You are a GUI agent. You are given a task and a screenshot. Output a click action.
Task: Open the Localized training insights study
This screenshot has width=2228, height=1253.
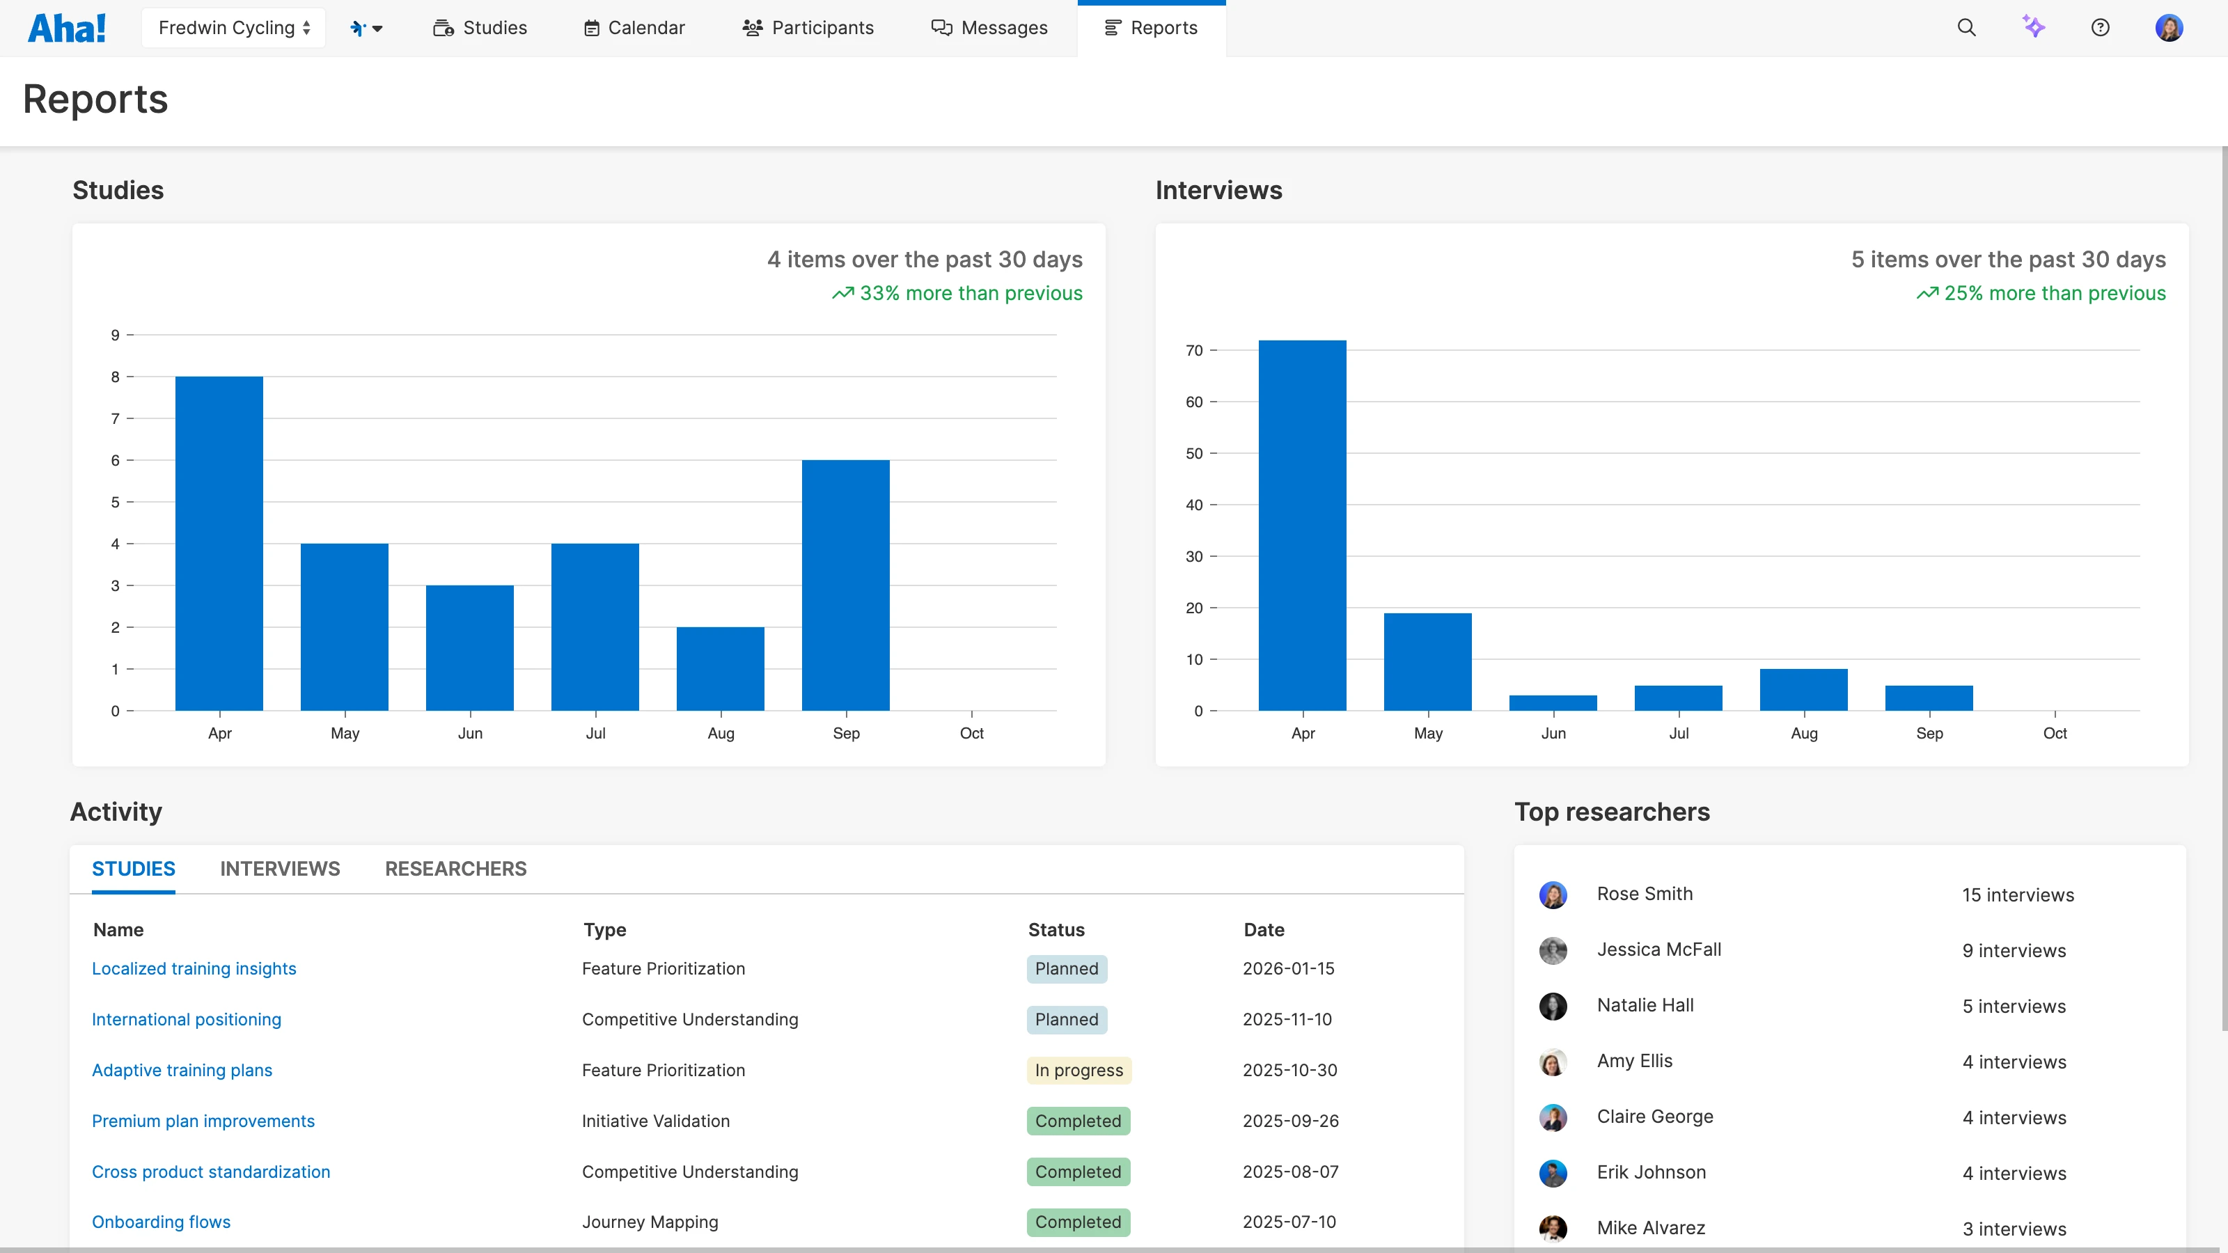(194, 968)
